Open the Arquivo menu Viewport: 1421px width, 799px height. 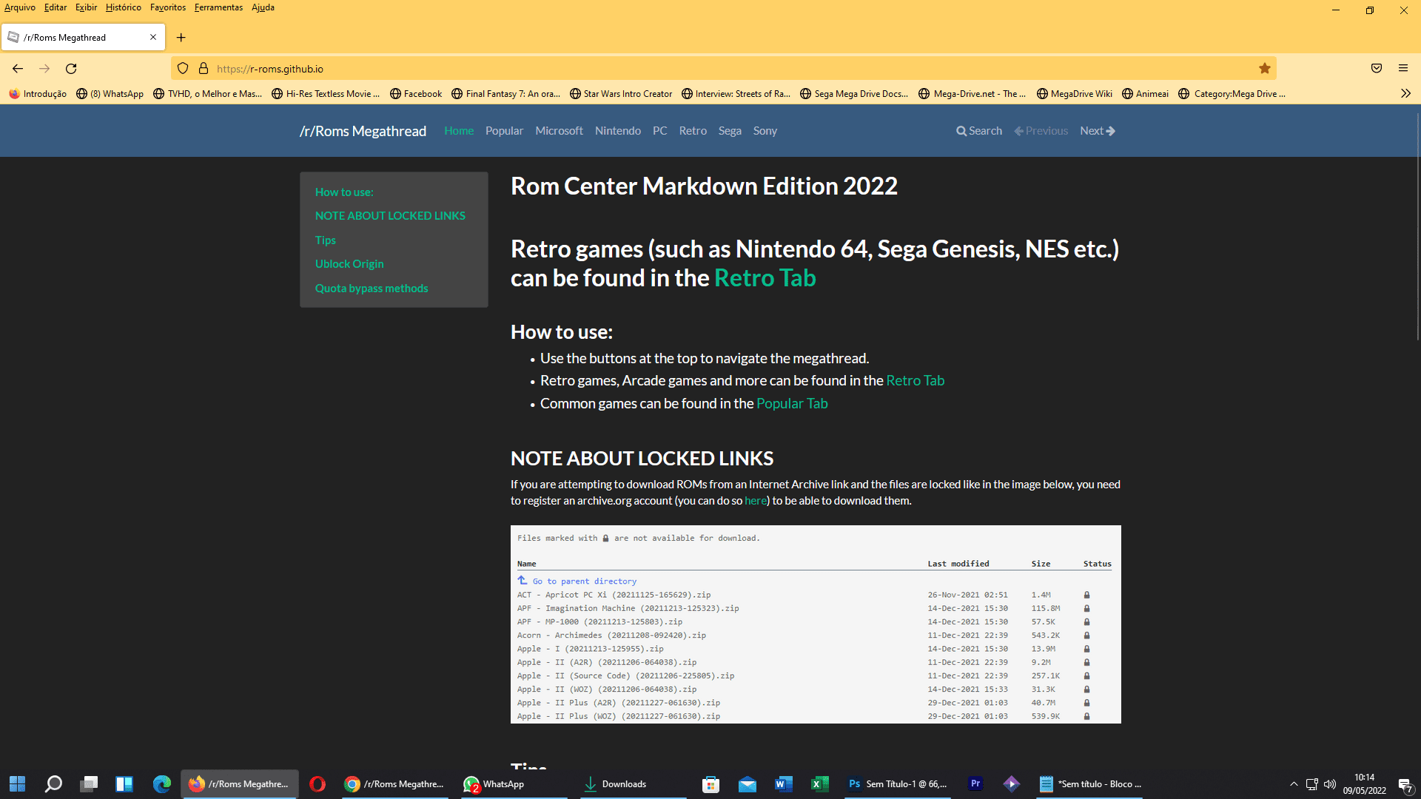(20, 7)
